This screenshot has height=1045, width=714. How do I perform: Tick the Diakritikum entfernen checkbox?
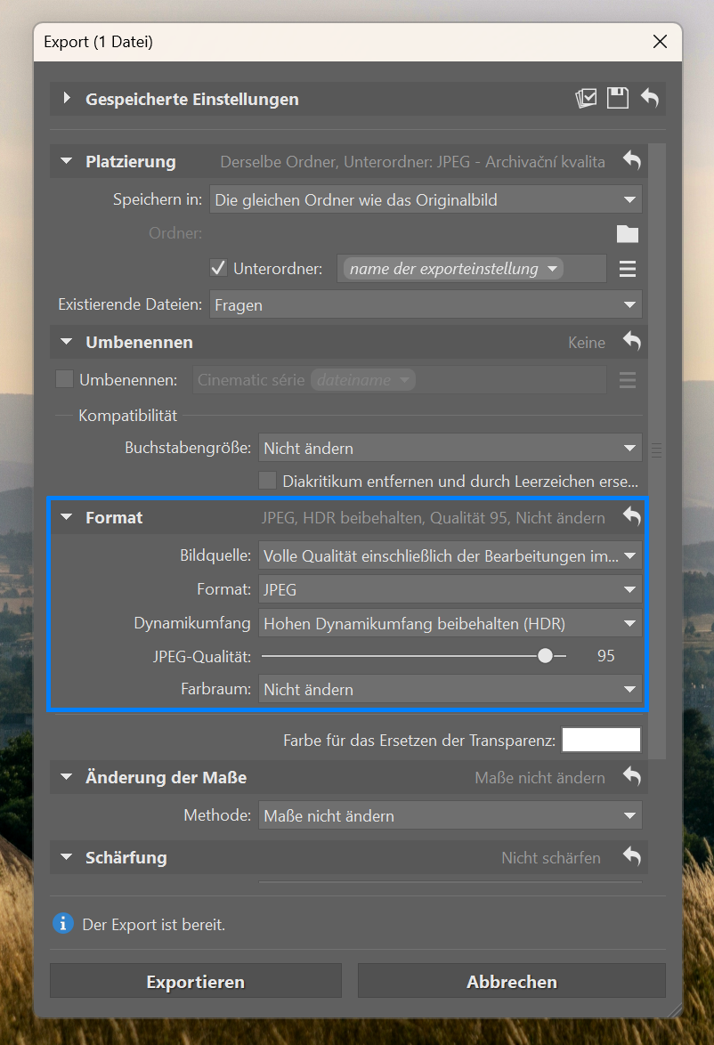tap(267, 482)
